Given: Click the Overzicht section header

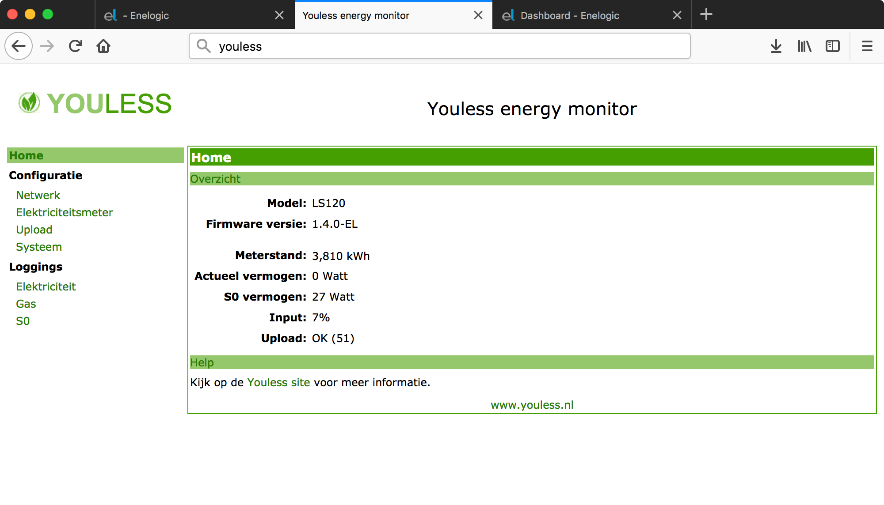Looking at the screenshot, I should coord(532,179).
